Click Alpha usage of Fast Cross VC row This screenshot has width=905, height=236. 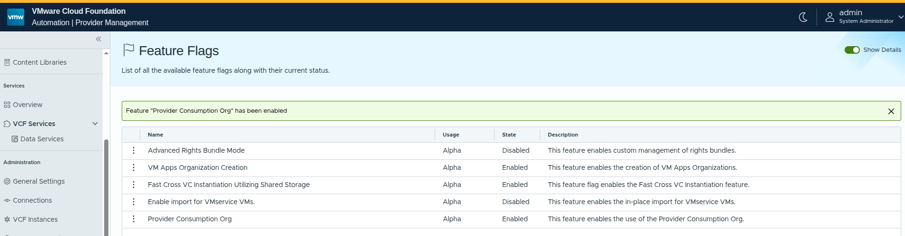452,185
